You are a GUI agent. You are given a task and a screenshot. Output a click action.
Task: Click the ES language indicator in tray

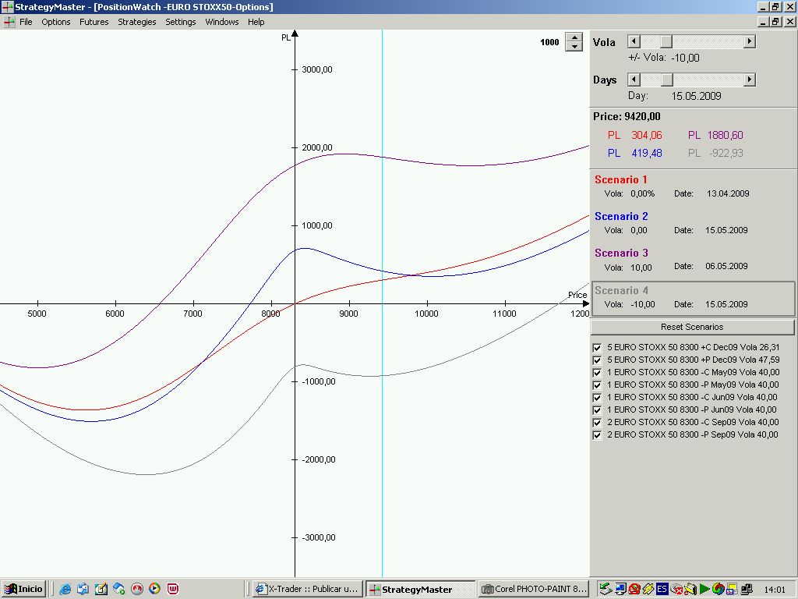tap(662, 589)
